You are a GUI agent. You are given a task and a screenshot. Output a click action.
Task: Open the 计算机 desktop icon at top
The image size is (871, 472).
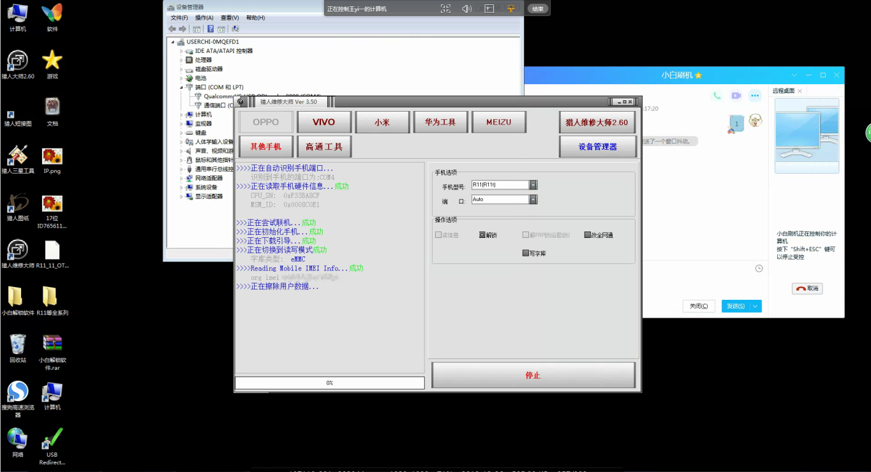click(x=17, y=17)
